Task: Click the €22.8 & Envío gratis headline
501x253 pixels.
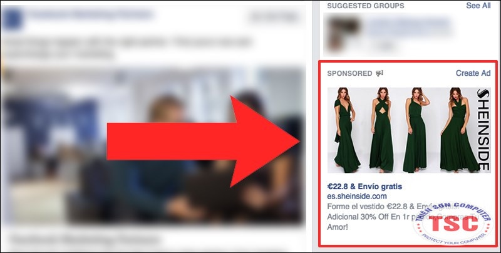Action: coord(364,187)
